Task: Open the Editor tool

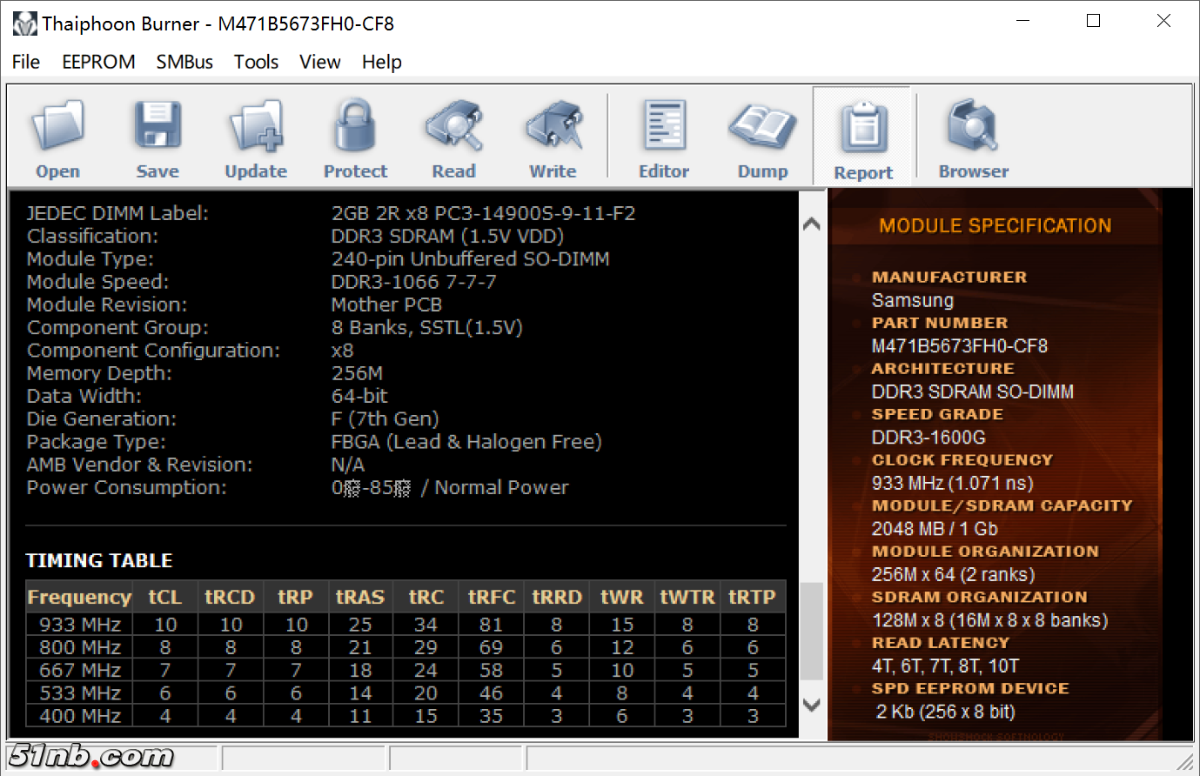Action: (664, 127)
